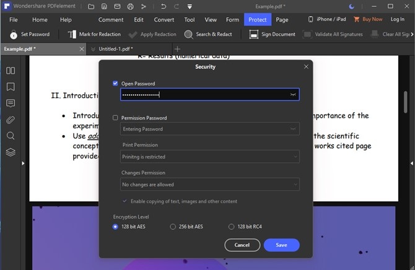Expand right side panel arrow

coord(412,163)
